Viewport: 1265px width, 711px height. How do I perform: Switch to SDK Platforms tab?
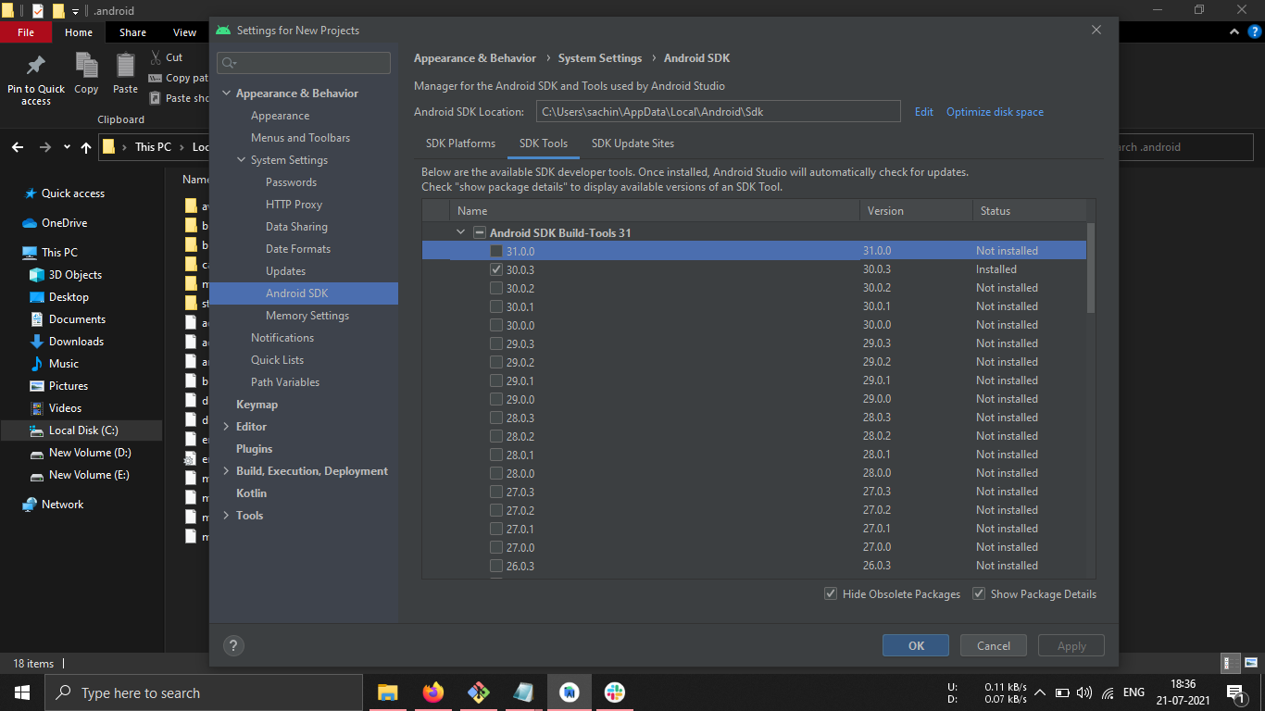(460, 143)
